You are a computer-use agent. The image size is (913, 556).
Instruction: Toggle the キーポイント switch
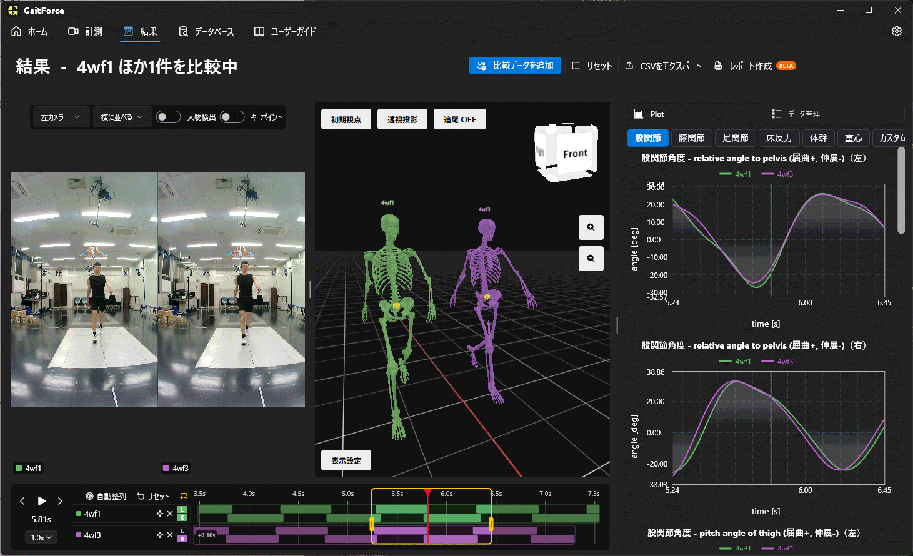click(x=232, y=117)
